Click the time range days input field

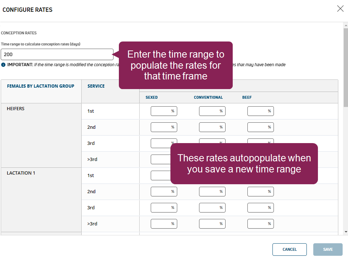click(x=57, y=54)
